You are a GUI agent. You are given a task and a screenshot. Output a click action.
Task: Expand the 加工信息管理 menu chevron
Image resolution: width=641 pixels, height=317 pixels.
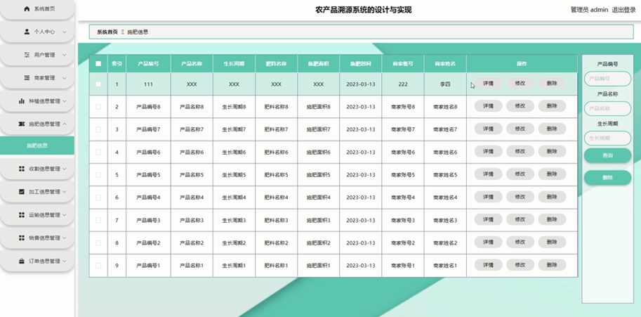click(x=64, y=192)
